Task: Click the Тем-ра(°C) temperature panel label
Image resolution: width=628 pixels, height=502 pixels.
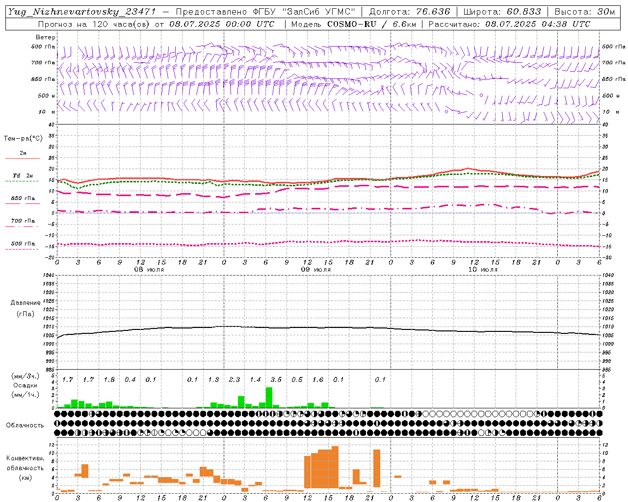Action: pos(23,139)
